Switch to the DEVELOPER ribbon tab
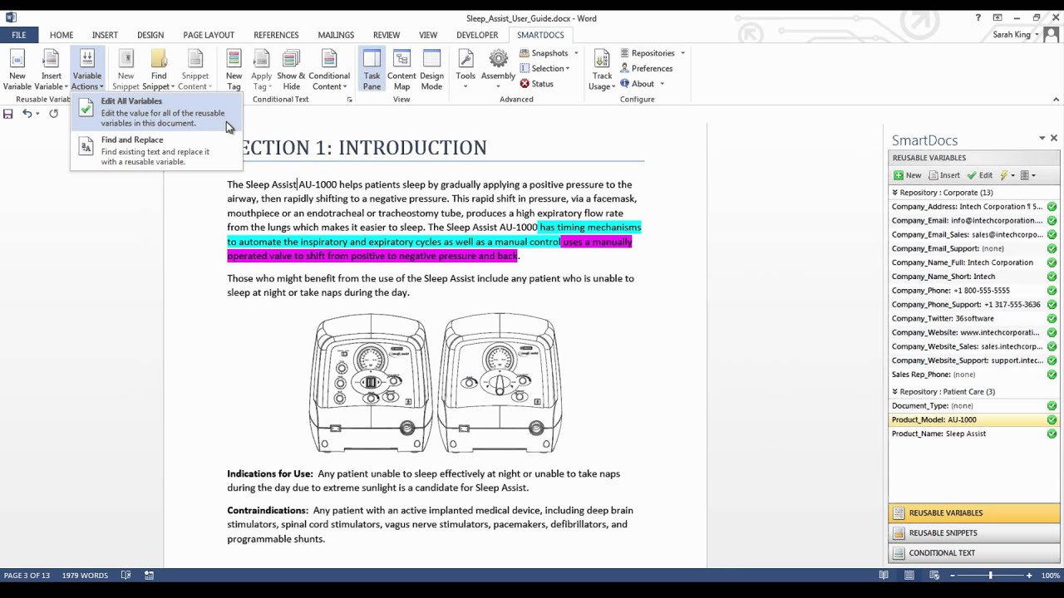Image resolution: width=1064 pixels, height=598 pixels. [x=477, y=35]
